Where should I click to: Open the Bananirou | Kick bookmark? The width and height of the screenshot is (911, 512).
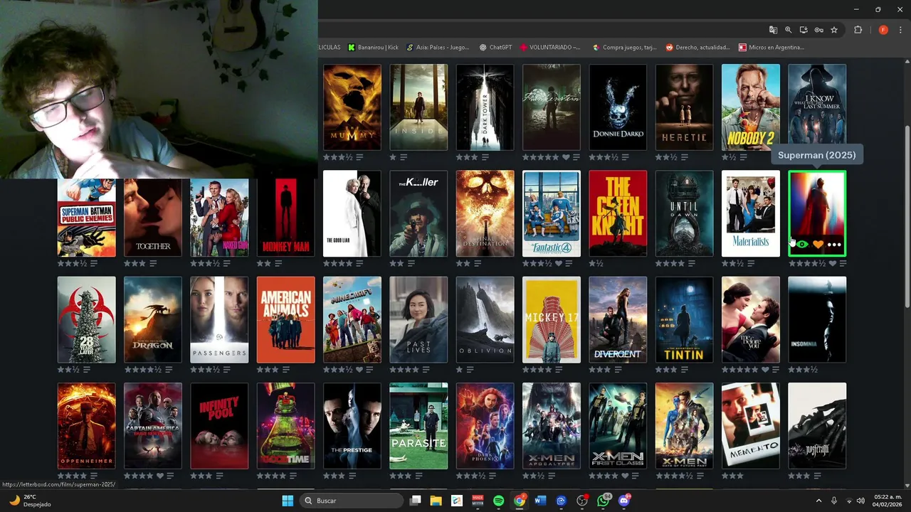tap(374, 48)
